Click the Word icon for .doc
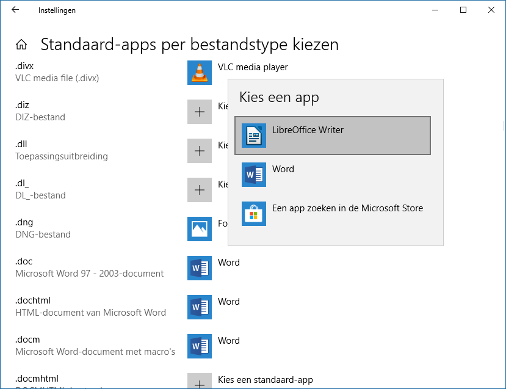Screen dimensions: 506x389 point(200,268)
